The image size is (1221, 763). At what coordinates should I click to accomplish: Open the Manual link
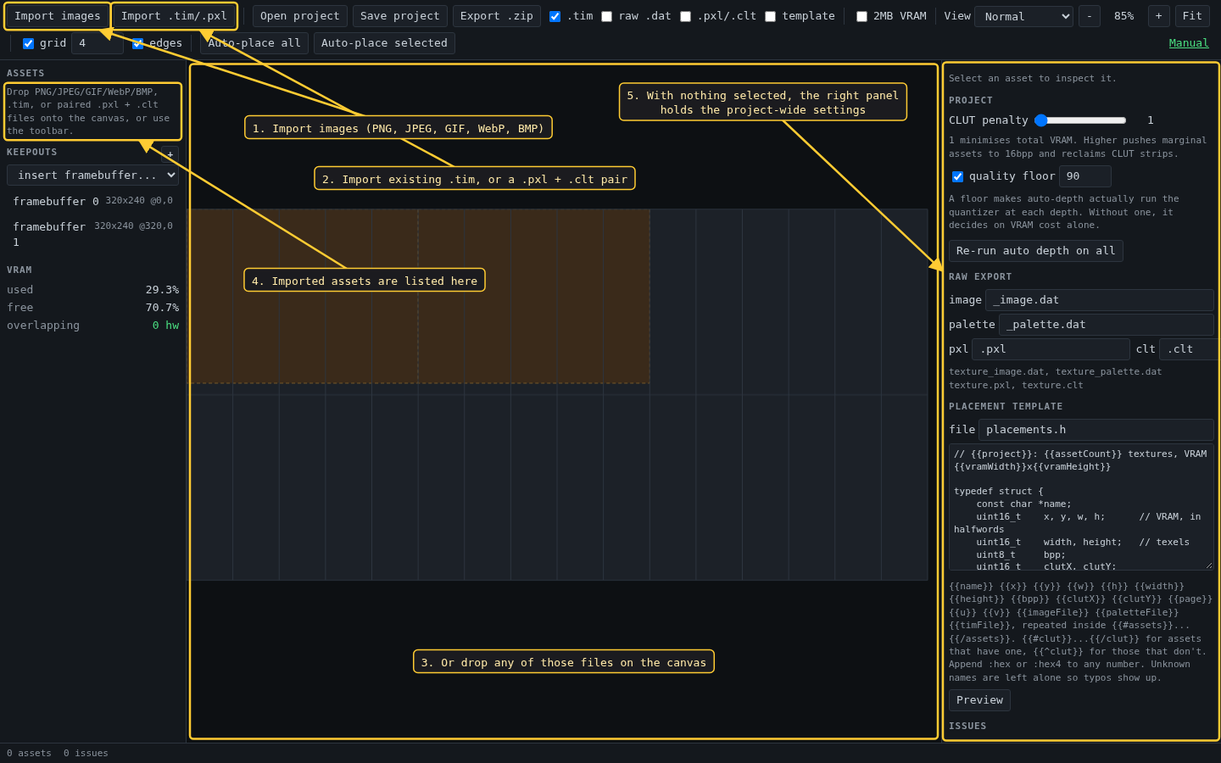[x=1189, y=43]
